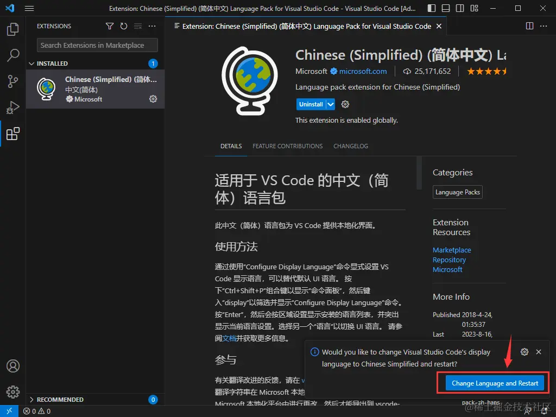Open Run and Debug view
The height and width of the screenshot is (417, 556).
(13, 108)
